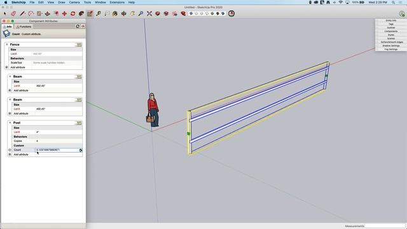Click the LayOut send icon

pos(175,13)
